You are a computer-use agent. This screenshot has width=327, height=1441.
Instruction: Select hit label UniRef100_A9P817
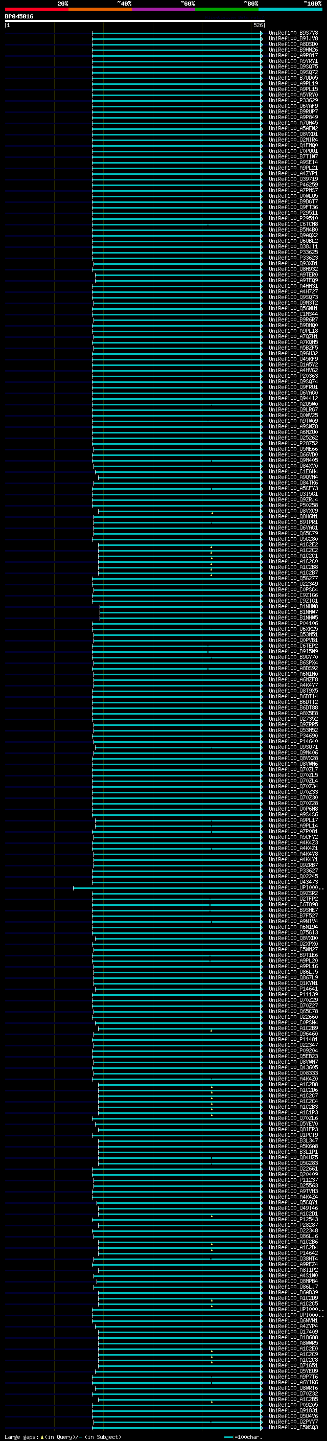[293, 55]
